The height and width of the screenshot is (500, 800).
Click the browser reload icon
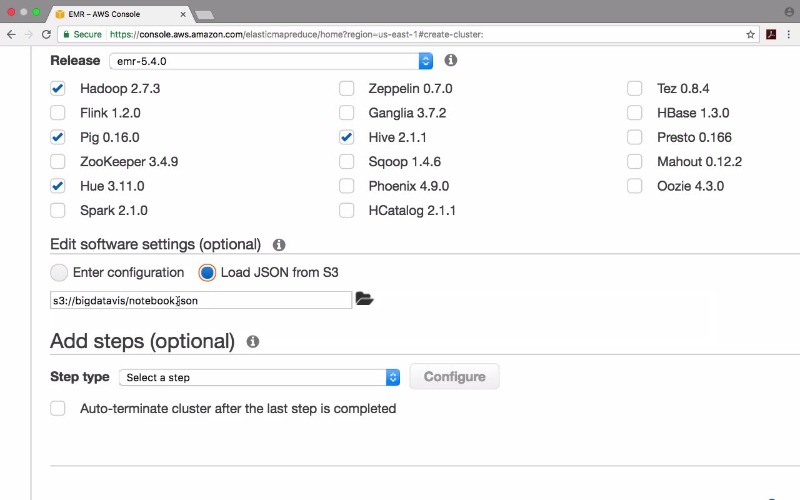tap(46, 34)
